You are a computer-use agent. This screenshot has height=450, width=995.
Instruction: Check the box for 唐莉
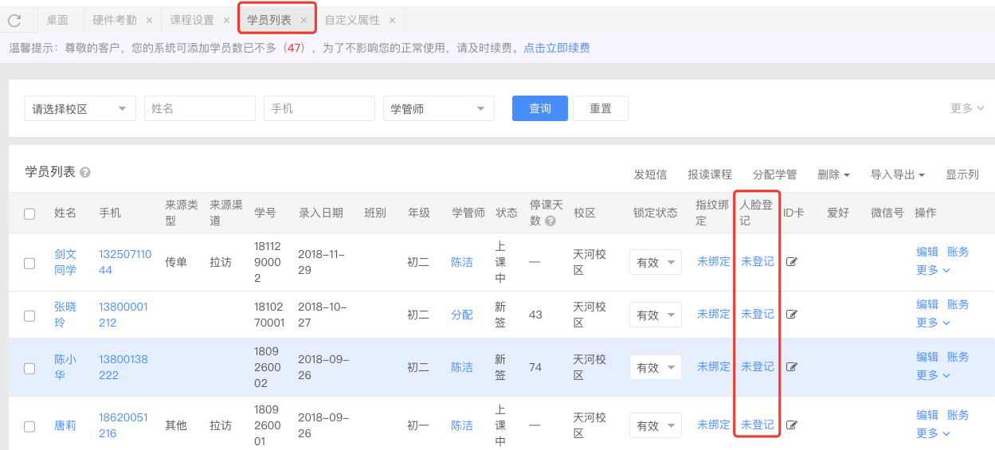tap(29, 427)
